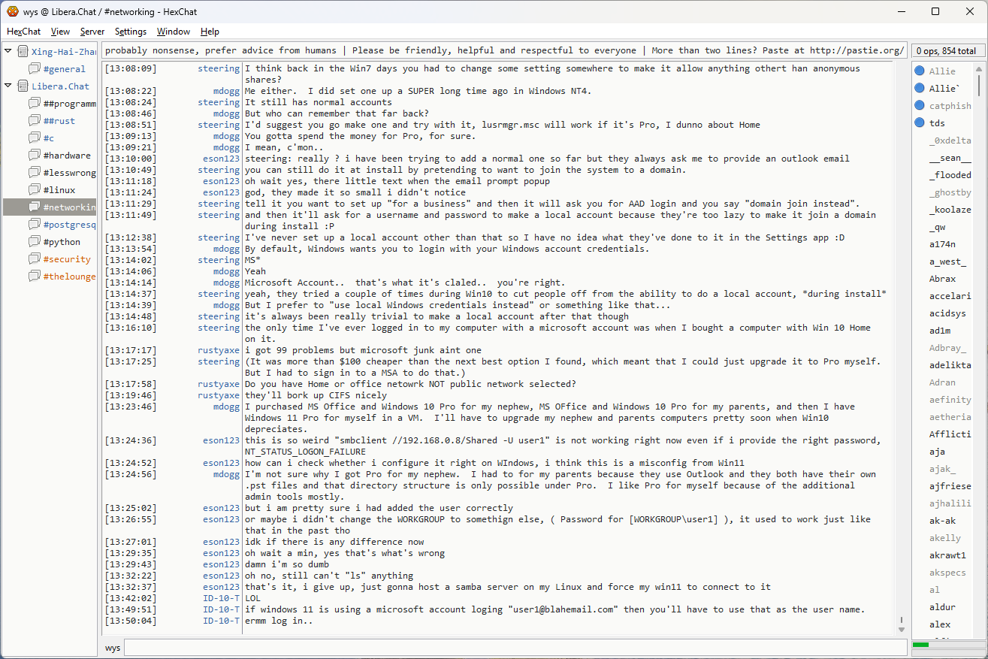Focus the message input box
The width and height of the screenshot is (988, 659).
tap(515, 647)
